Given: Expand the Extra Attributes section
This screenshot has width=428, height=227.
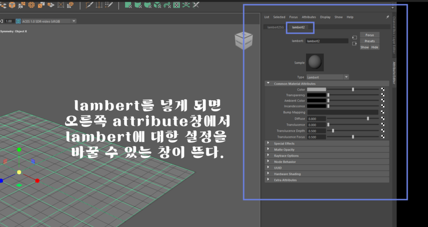Looking at the screenshot, I should tap(327, 180).
